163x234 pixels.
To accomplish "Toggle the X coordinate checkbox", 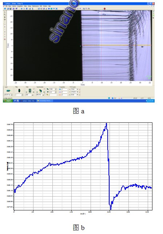I will 77,89.
